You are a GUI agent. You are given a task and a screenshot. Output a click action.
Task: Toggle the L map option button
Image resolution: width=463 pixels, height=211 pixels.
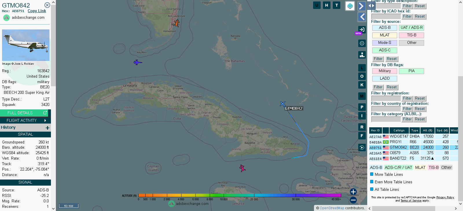click(x=362, y=68)
